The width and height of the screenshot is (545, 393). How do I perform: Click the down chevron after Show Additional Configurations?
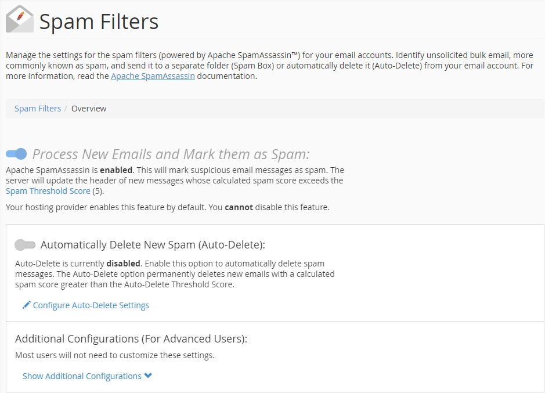pyautogui.click(x=149, y=376)
